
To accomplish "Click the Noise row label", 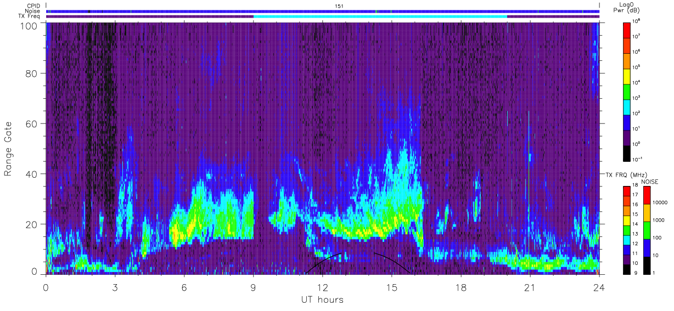I will coord(32,11).
